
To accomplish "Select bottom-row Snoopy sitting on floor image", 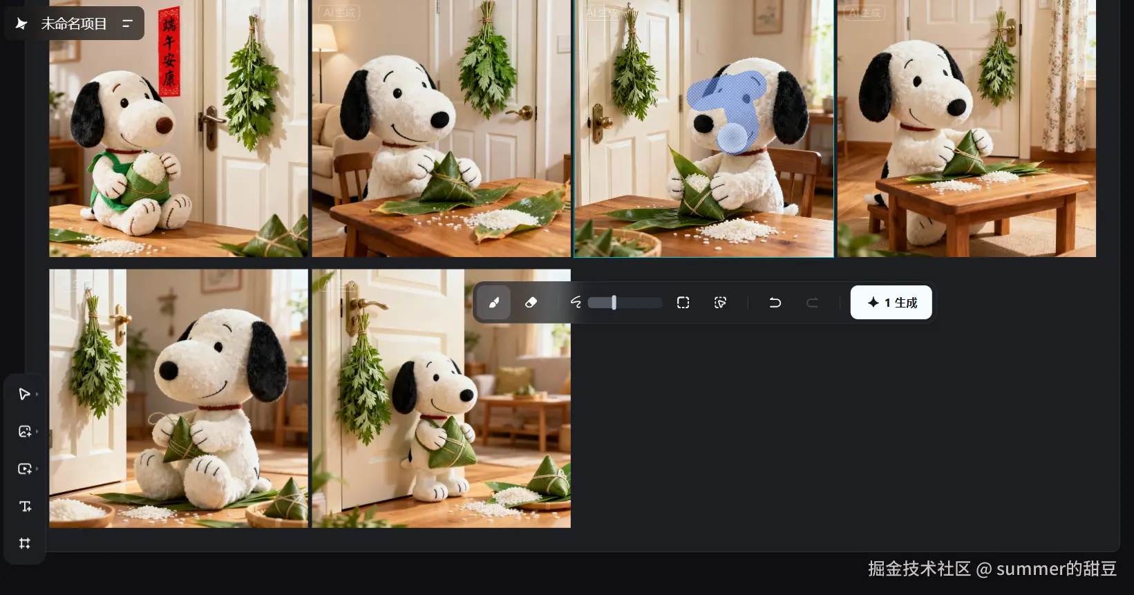I will tap(178, 399).
